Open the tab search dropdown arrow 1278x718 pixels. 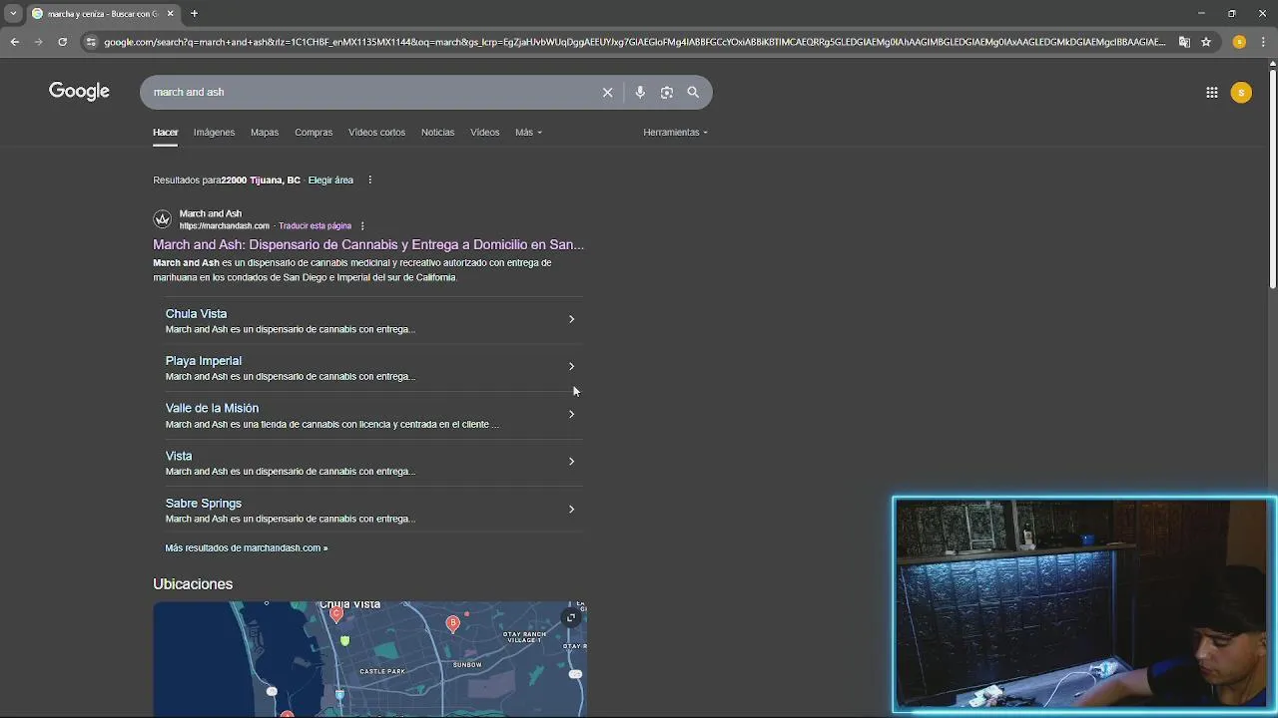[x=13, y=13]
